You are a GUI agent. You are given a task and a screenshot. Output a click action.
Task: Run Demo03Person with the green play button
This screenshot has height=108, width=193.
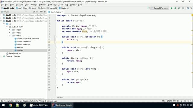coord(172,8)
